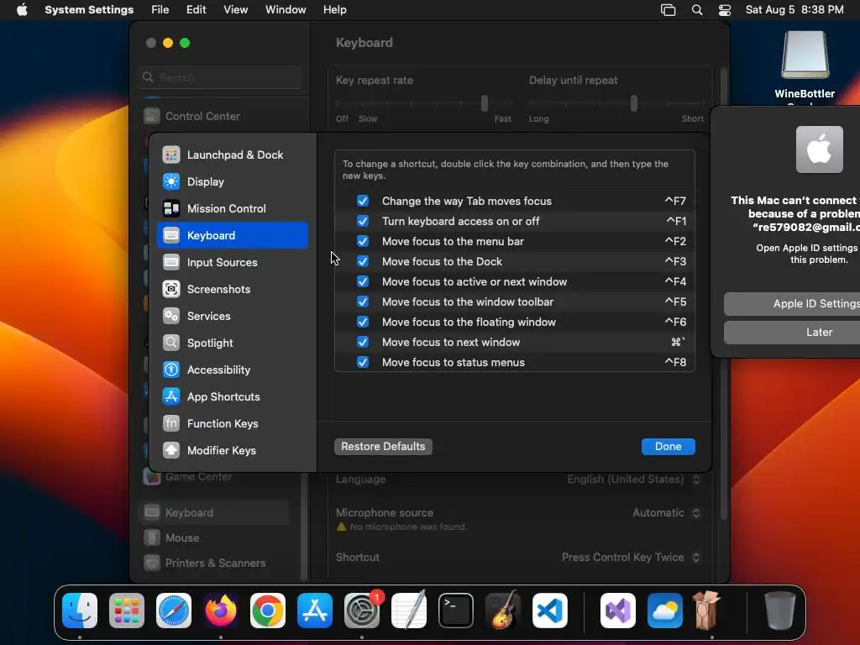The height and width of the screenshot is (645, 860).
Task: Uncheck Turn keyboard access on or off
Action: tap(363, 221)
